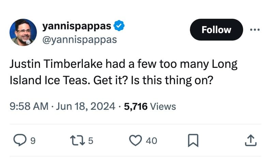267x164 pixels.
Task: Click the Jun 18, 2024 date
Action: click(85, 106)
